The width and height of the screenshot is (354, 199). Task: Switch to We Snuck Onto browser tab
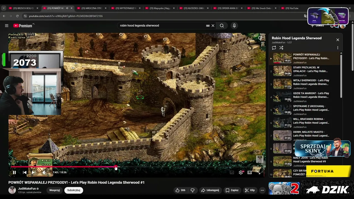(263, 8)
